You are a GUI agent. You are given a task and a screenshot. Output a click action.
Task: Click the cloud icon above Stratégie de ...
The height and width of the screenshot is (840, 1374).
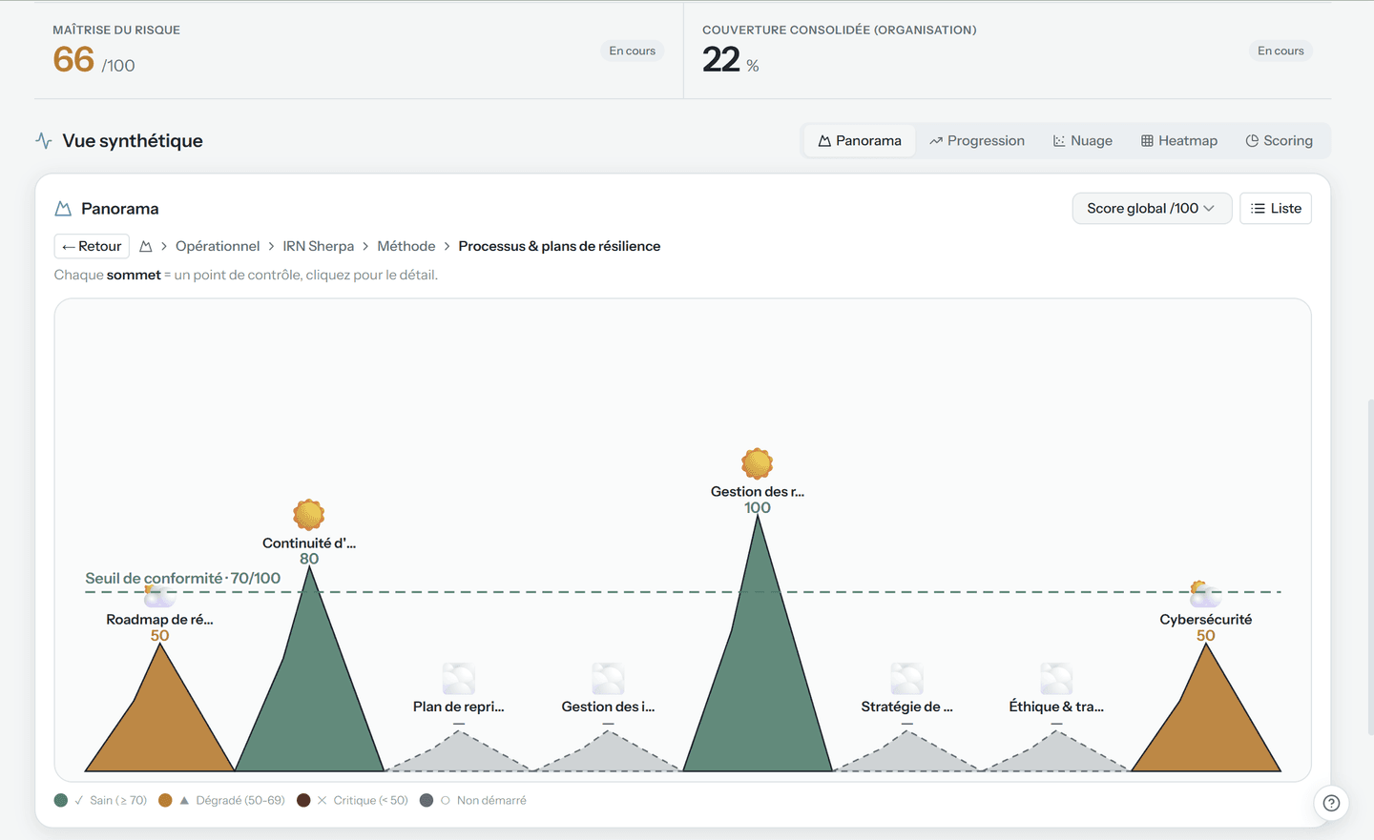pyautogui.click(x=906, y=679)
